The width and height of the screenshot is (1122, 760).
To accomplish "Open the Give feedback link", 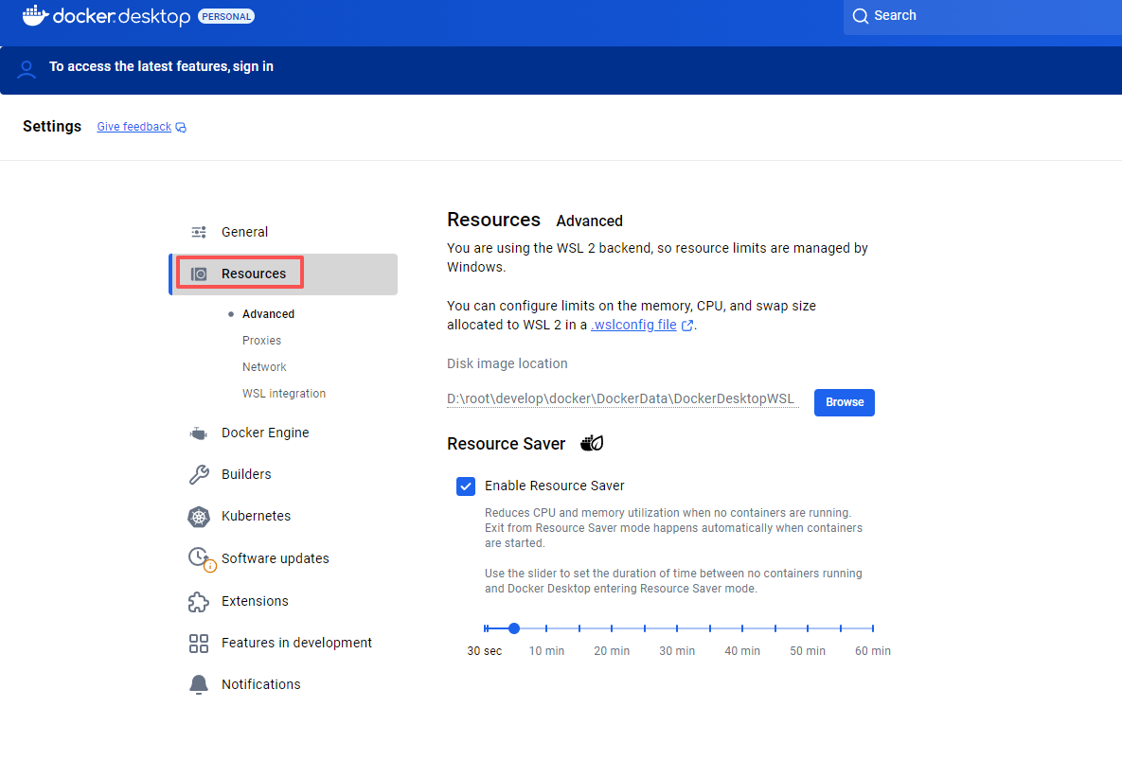I will point(134,127).
